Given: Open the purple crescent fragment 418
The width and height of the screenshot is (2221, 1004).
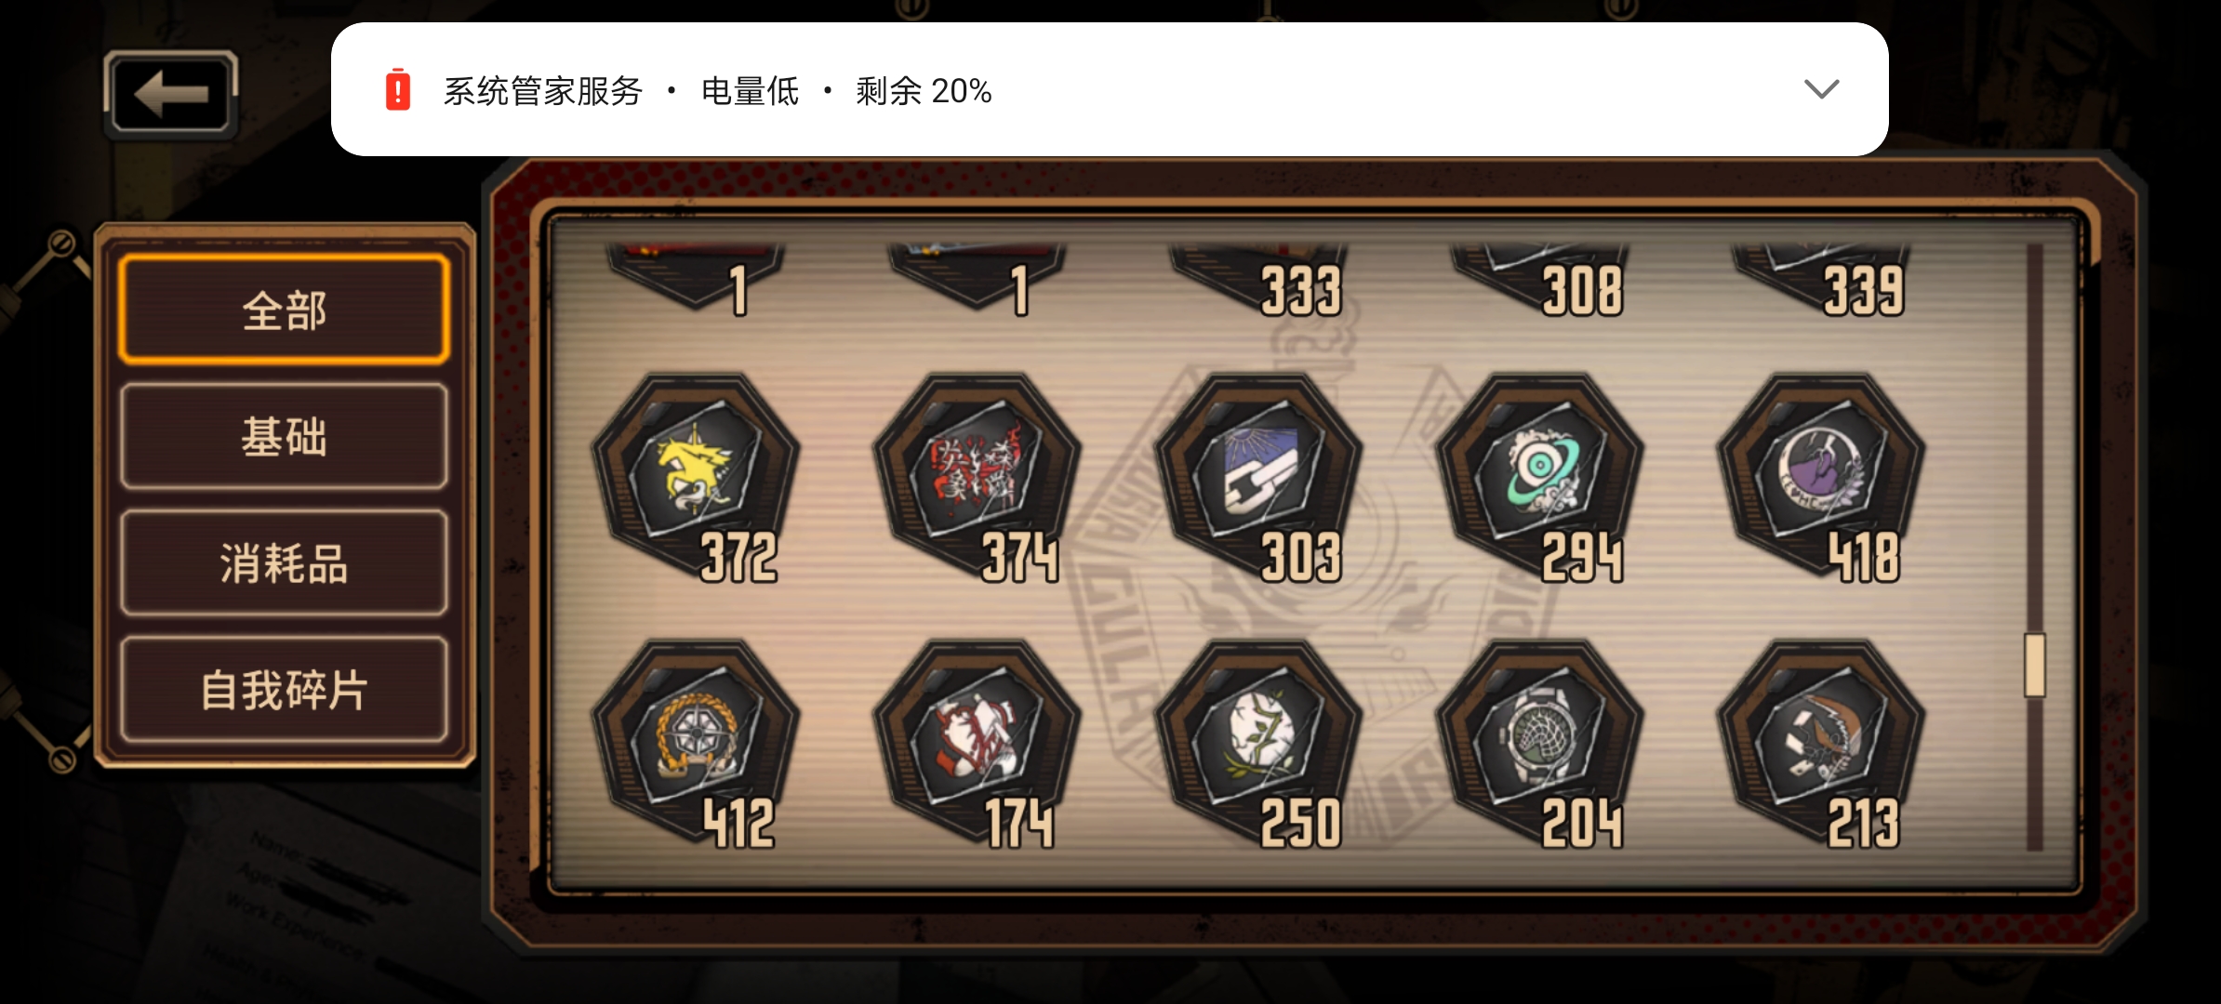Looking at the screenshot, I should 1821,474.
